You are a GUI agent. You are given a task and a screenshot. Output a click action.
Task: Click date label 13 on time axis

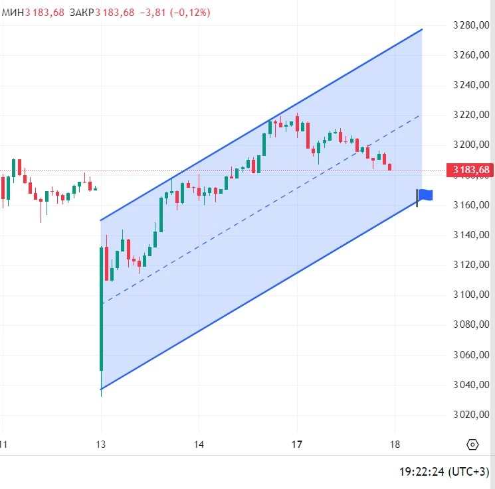click(101, 445)
